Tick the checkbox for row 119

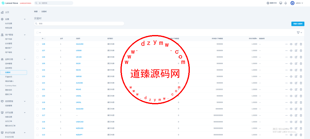37,102
